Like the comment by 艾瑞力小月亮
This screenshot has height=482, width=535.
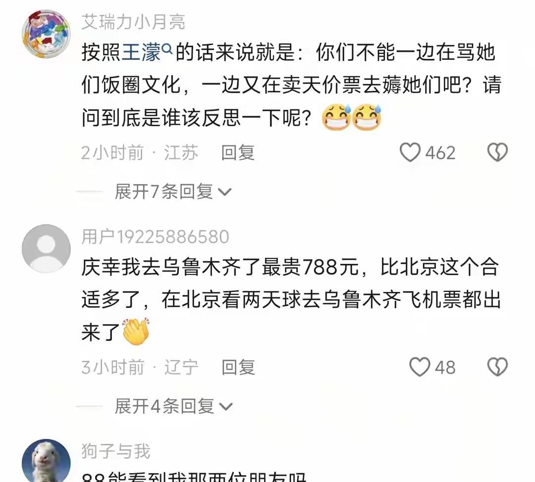pos(410,152)
